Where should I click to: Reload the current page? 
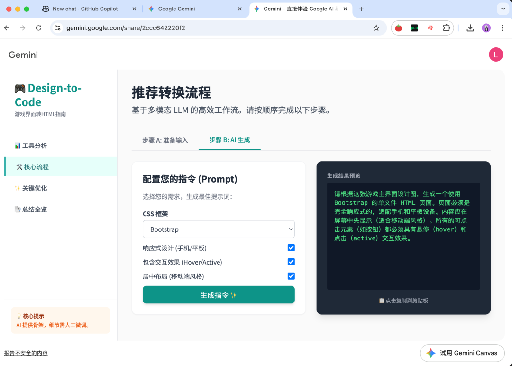point(38,28)
